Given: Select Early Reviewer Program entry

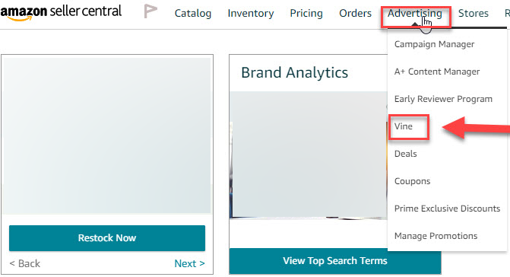Looking at the screenshot, I should pos(443,99).
